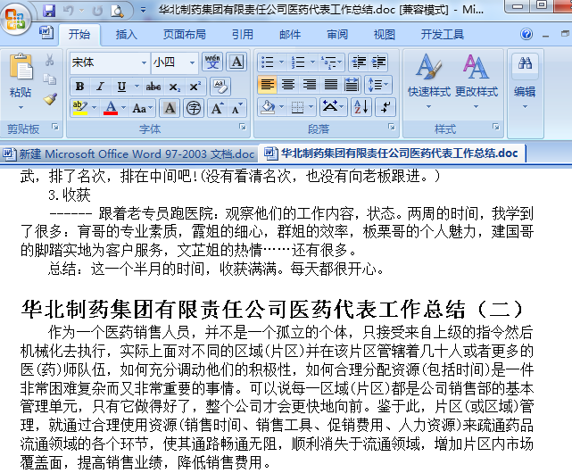This screenshot has width=572, height=473.
Task: Open the 视图 ribbon tab
Action: [385, 35]
